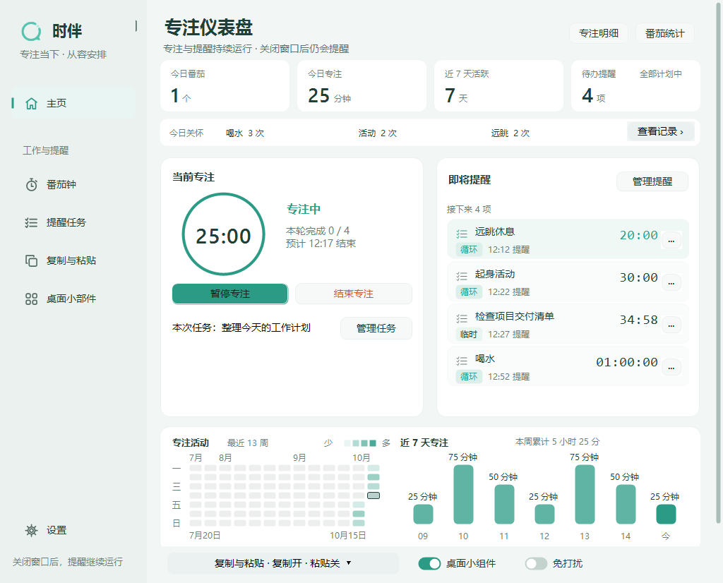This screenshot has height=583, width=723.
Task: Open the 复制与粘贴 status dropdown
Action: pos(283,563)
